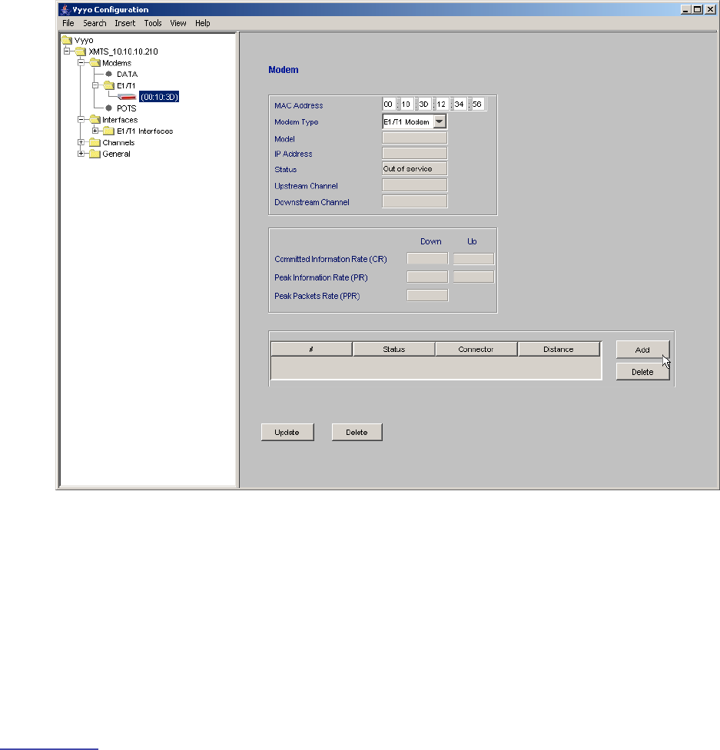Click the Update button
Viewport: 720px width, 750px height.
coord(287,432)
